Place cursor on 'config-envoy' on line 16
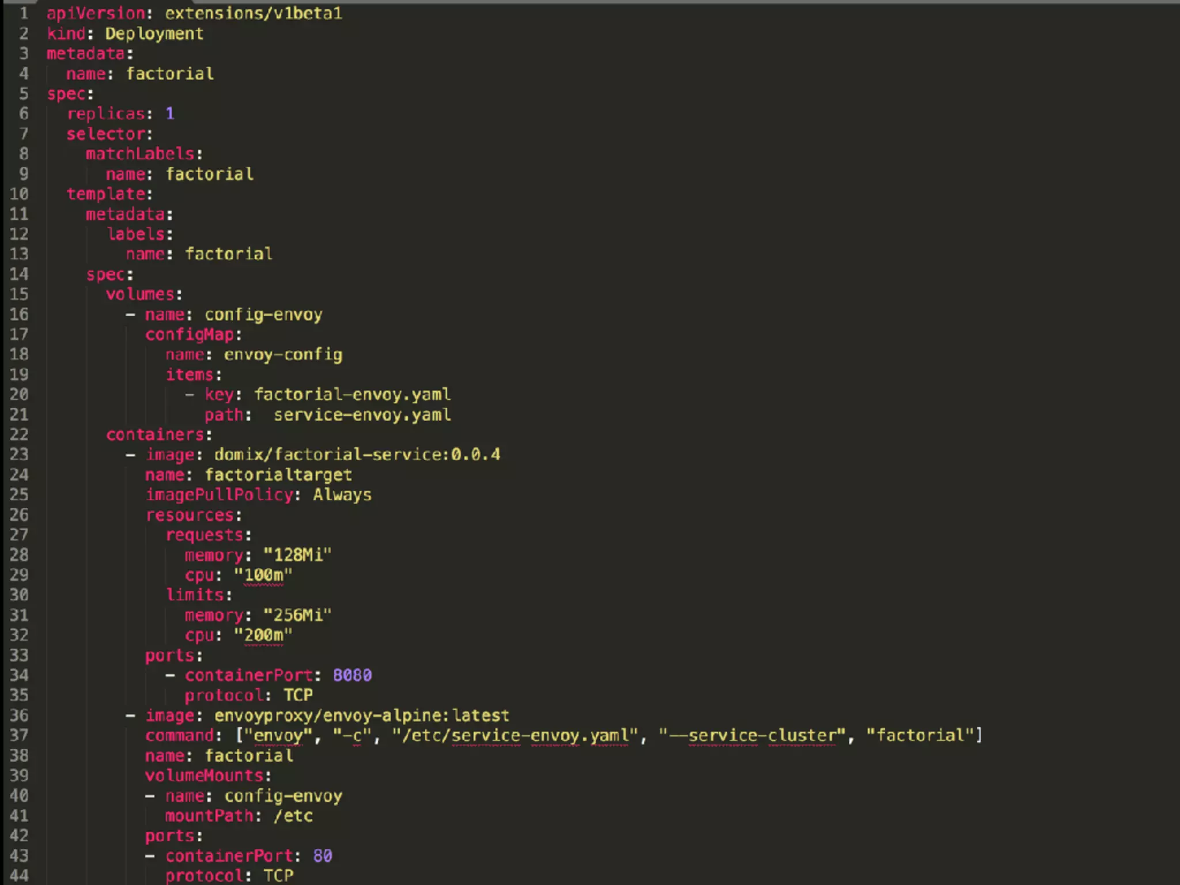Image resolution: width=1180 pixels, height=885 pixels. [263, 315]
